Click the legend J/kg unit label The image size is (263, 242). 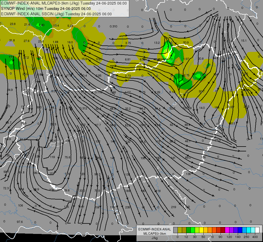[155, 238]
